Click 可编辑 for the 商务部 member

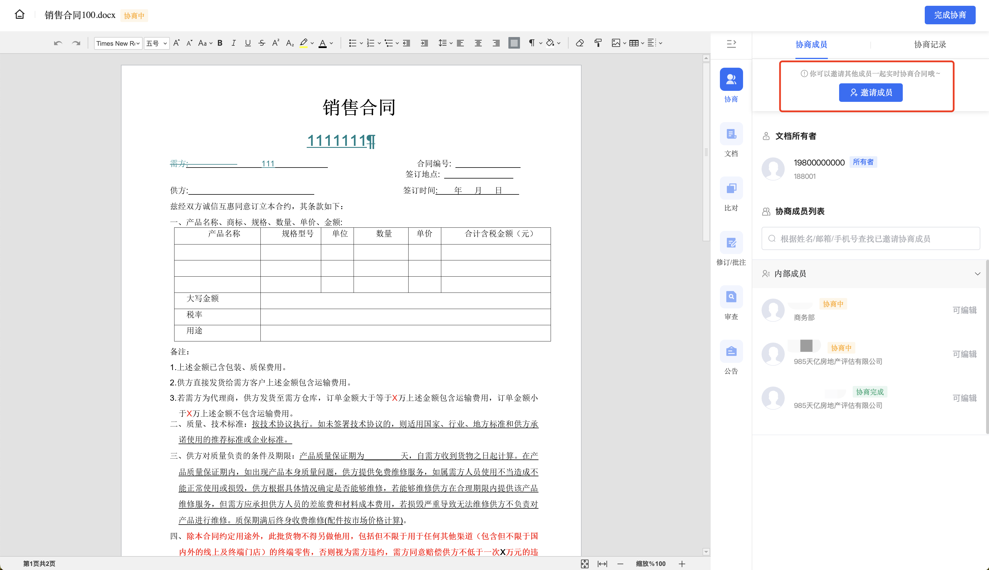coord(964,310)
